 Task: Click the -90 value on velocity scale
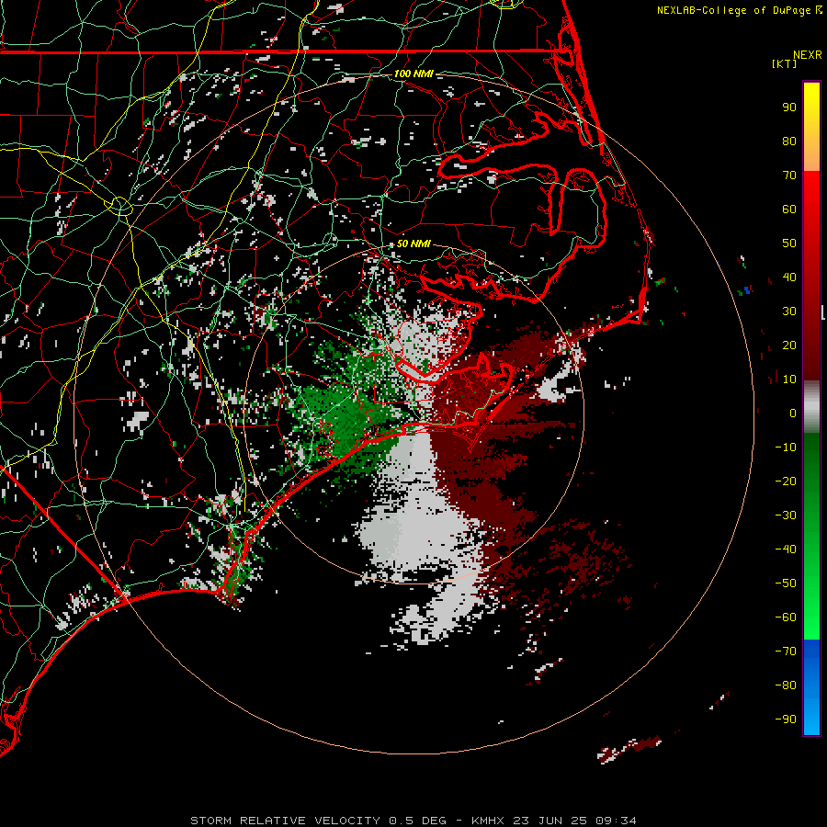(x=786, y=719)
